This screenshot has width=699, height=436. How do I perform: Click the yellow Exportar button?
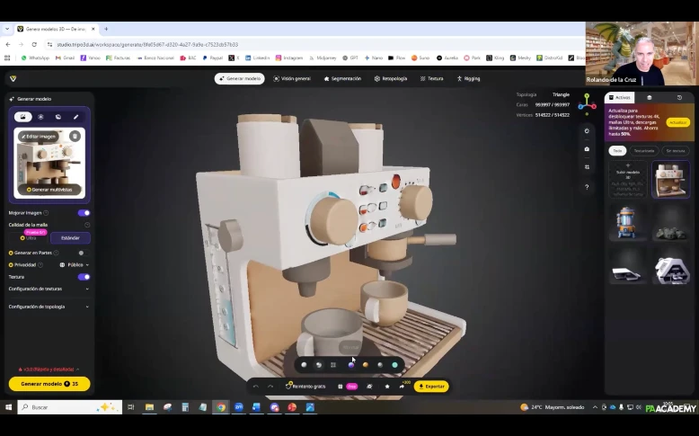pos(431,386)
